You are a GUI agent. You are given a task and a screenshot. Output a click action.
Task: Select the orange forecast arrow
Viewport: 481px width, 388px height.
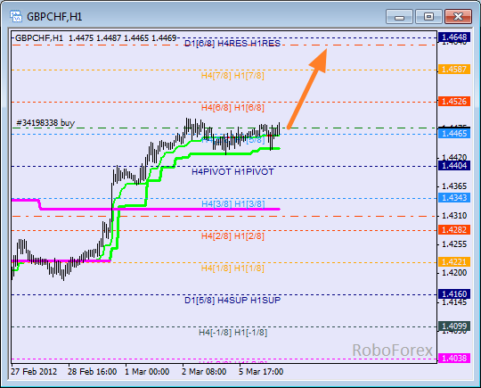coord(306,88)
